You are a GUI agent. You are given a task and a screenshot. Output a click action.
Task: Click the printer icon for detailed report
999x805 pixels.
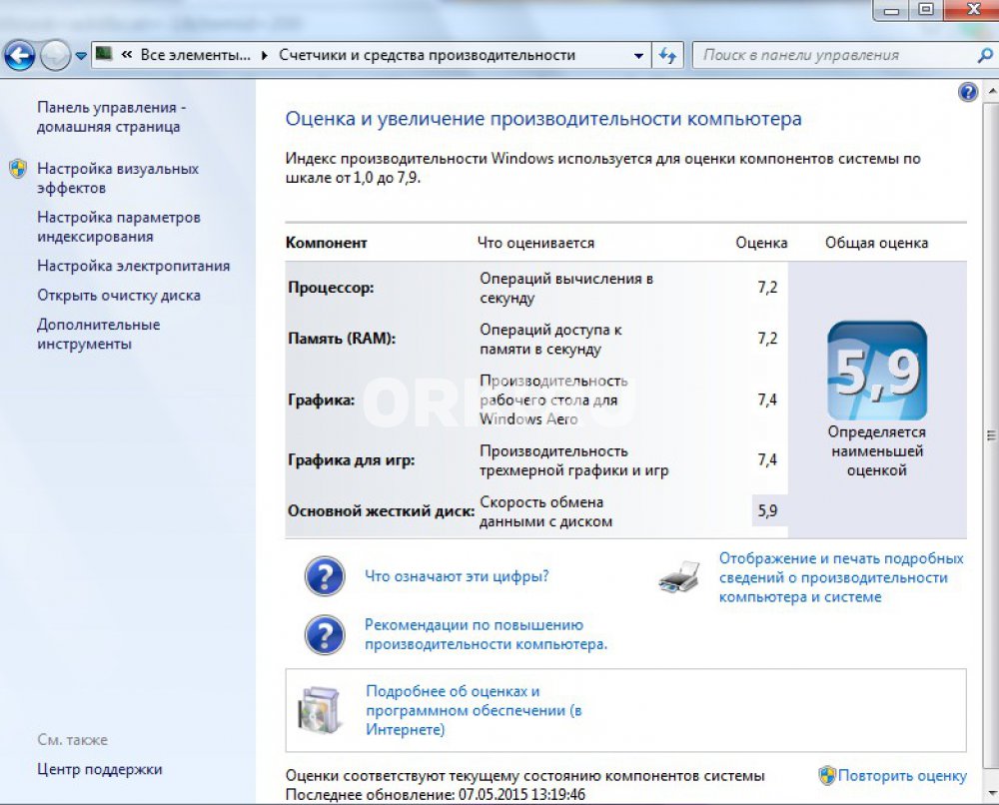pyautogui.click(x=679, y=577)
